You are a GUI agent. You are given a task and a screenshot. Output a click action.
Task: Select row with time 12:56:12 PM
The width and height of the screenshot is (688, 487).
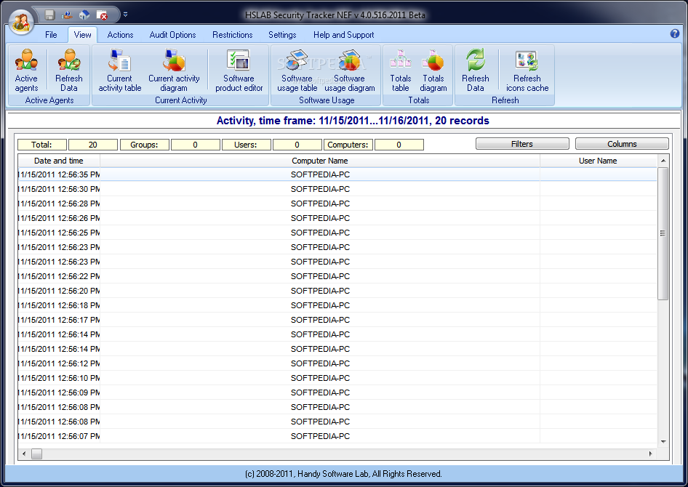coord(337,363)
